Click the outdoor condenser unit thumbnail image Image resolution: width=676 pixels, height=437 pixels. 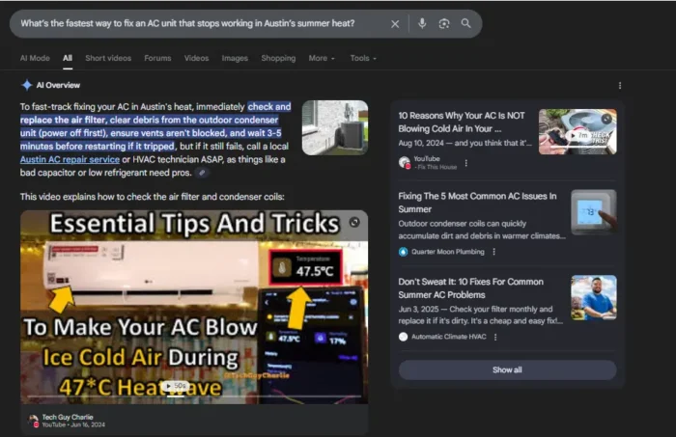[x=334, y=127]
